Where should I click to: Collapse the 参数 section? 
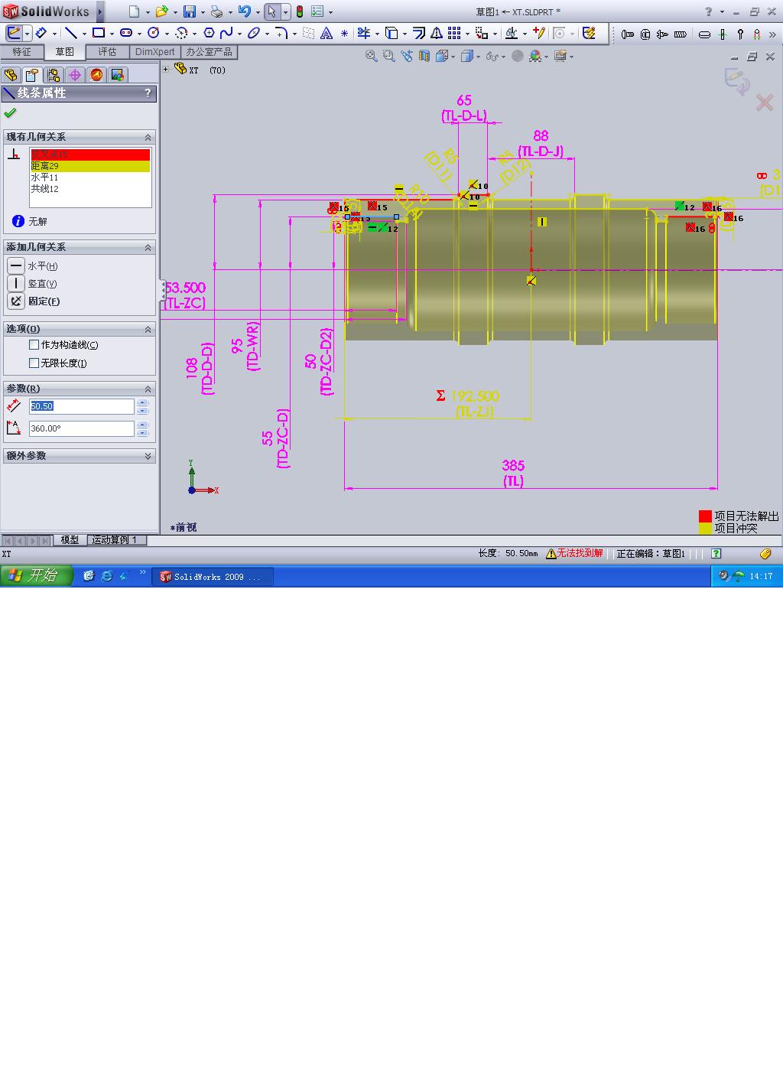[x=148, y=389]
